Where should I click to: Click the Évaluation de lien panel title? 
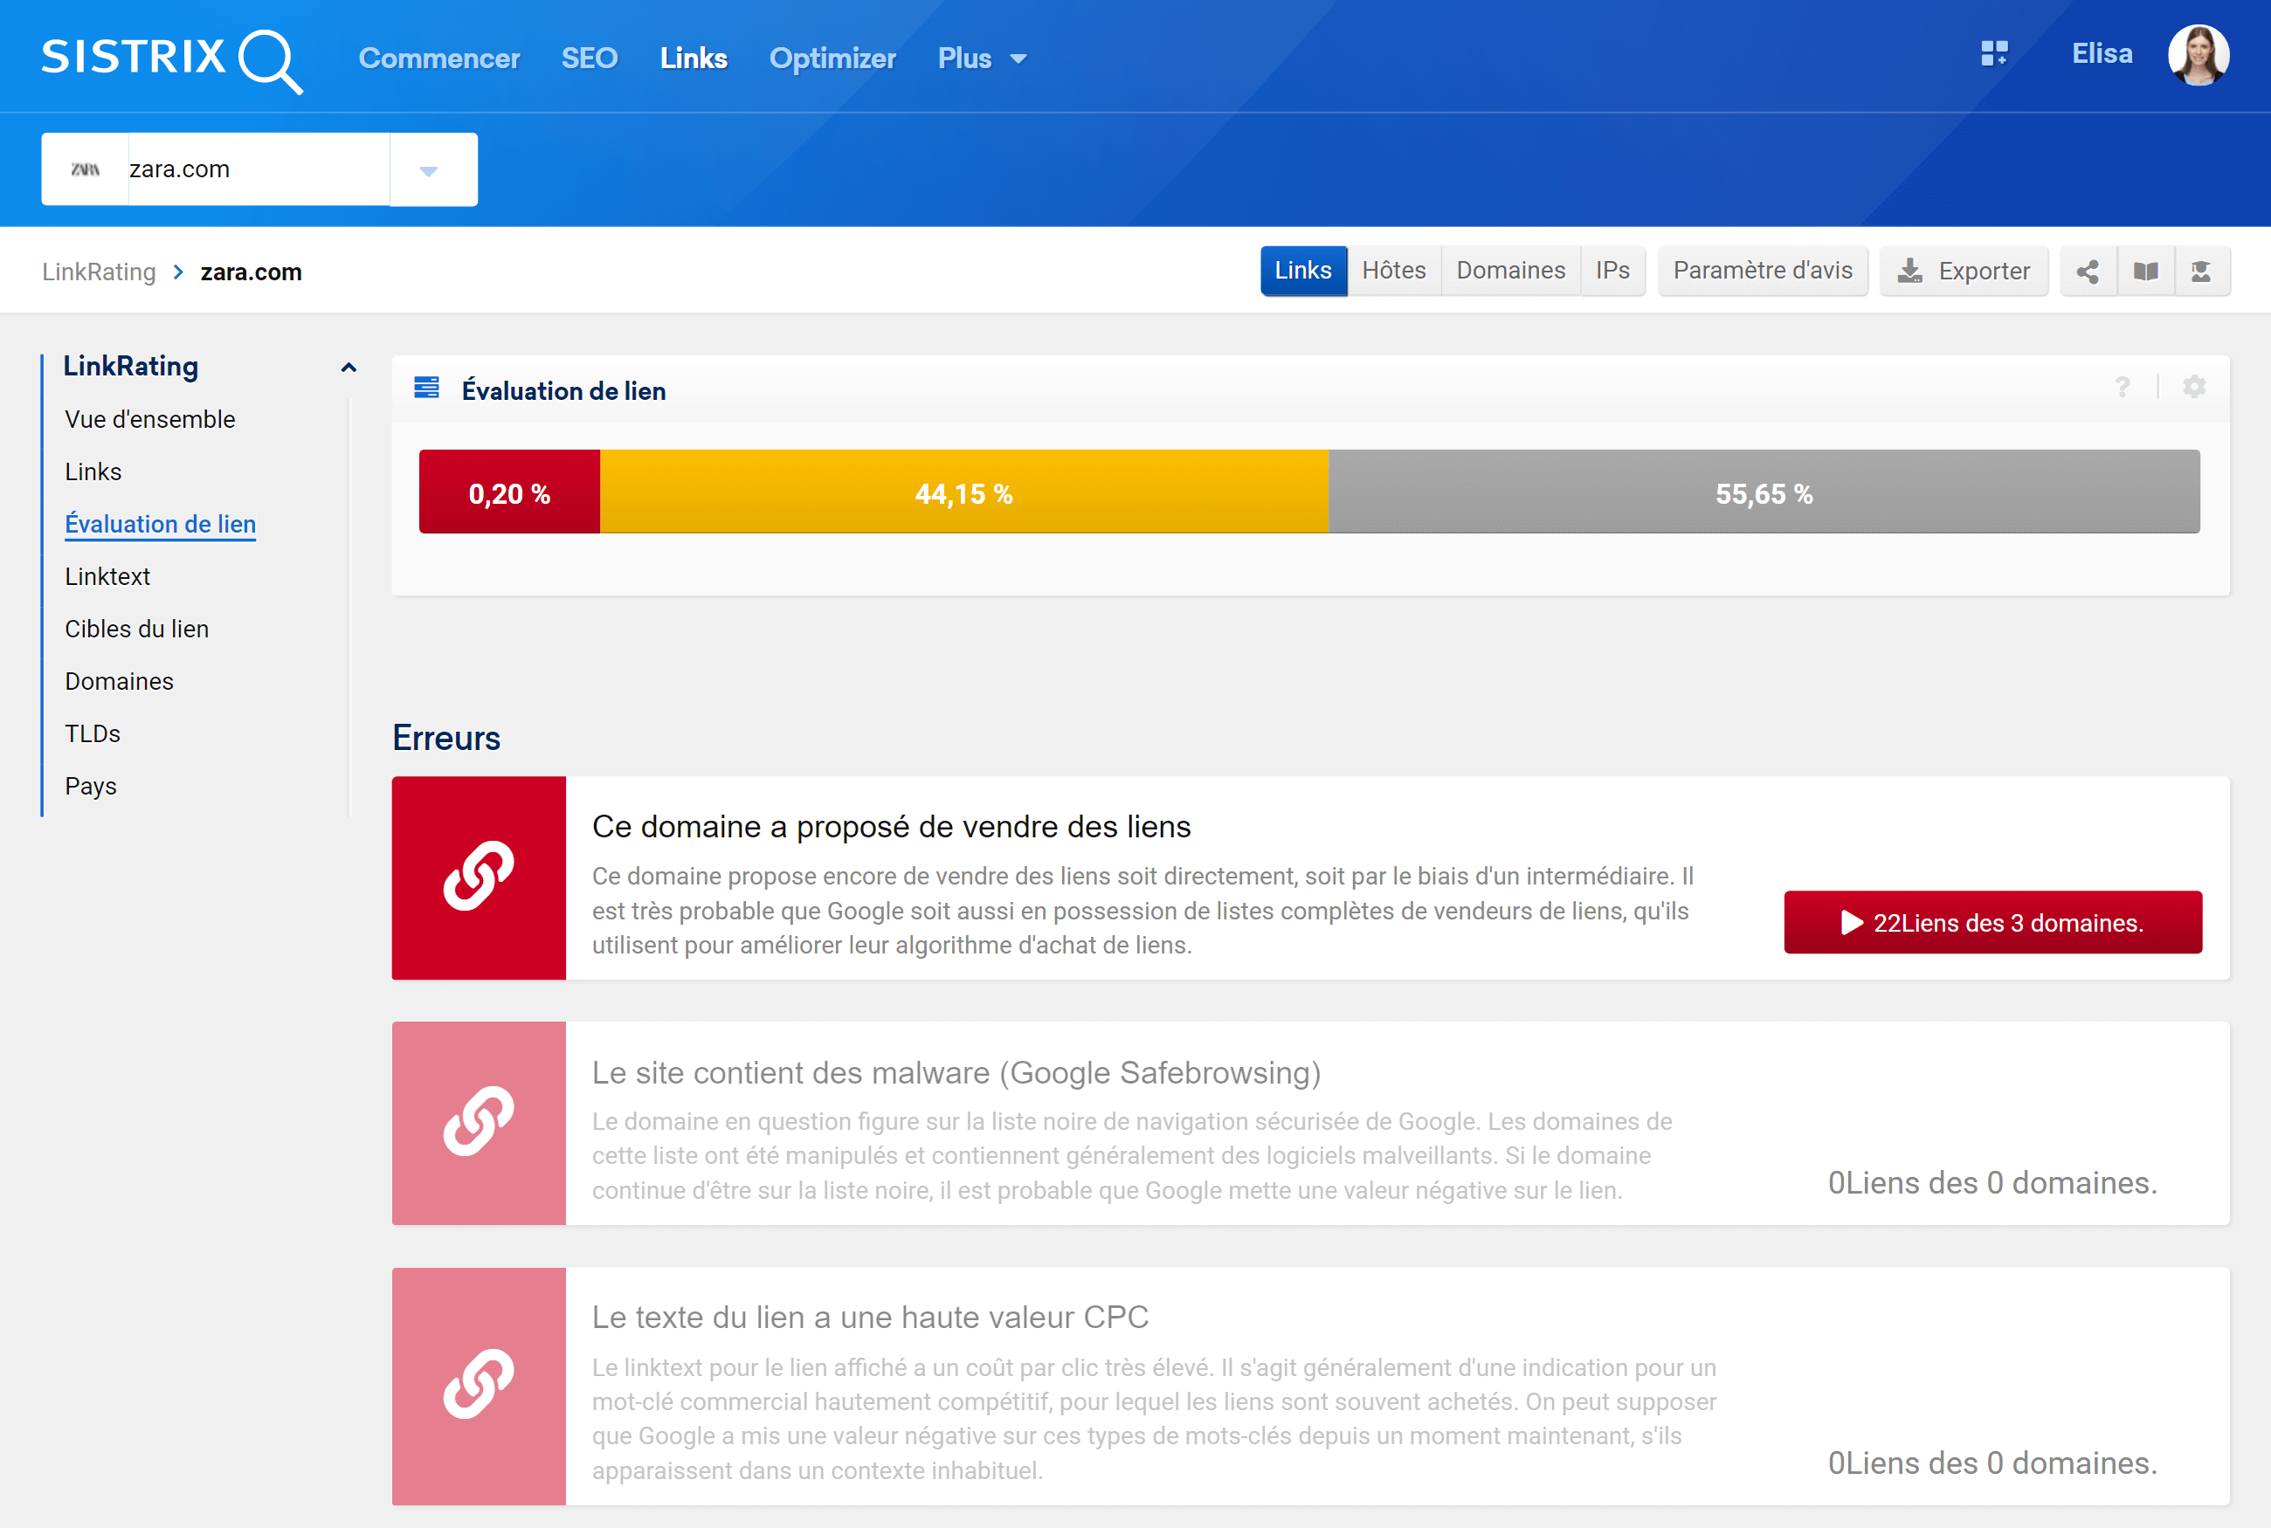pos(563,391)
